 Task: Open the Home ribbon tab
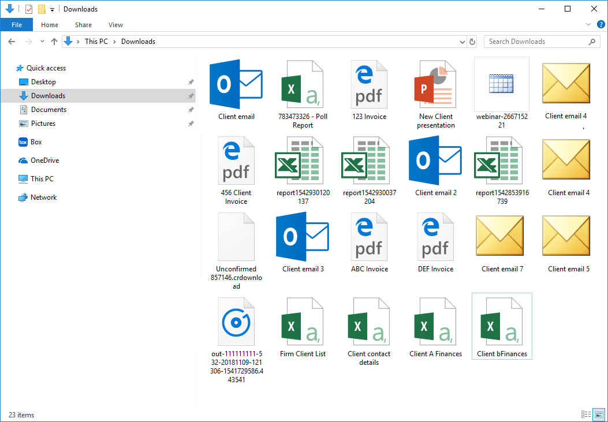click(50, 25)
